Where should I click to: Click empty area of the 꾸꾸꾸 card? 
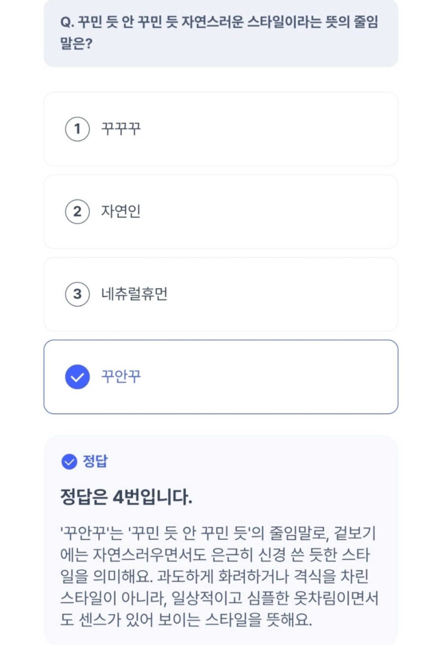click(x=276, y=129)
